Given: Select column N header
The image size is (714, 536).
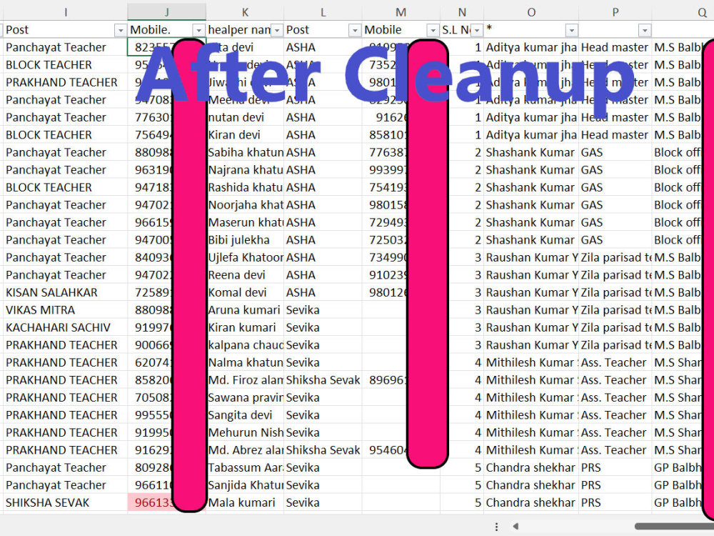Looking at the screenshot, I should (x=462, y=12).
